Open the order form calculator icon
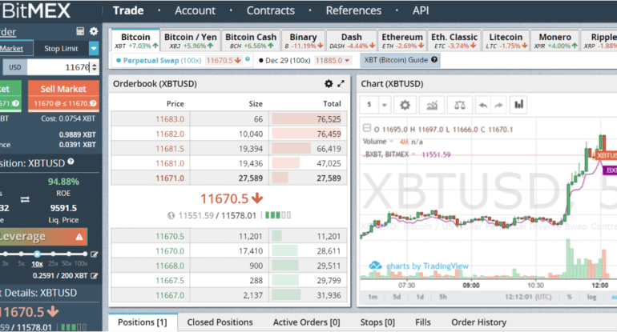This screenshot has width=617, height=332. pos(80,31)
